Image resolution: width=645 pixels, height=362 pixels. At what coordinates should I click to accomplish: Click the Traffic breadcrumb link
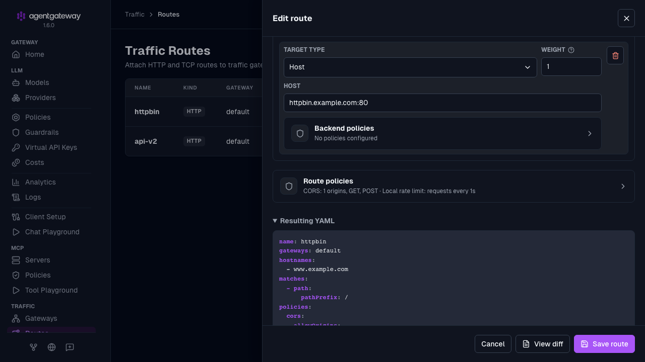pyautogui.click(x=135, y=14)
